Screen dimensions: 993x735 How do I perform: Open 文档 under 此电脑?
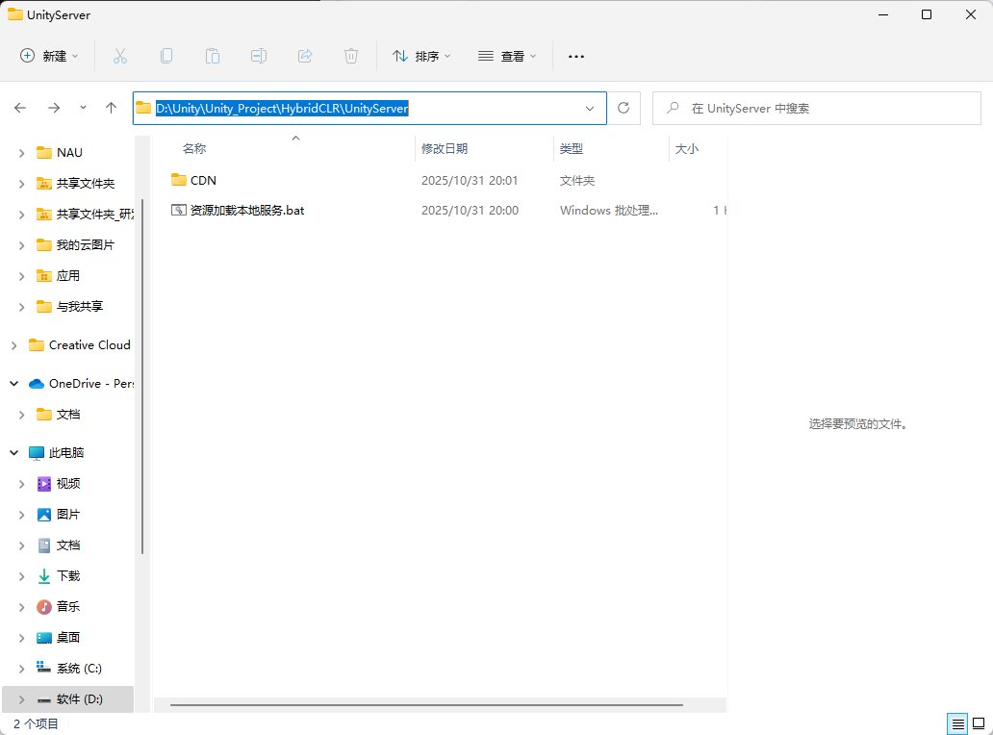[59, 545]
